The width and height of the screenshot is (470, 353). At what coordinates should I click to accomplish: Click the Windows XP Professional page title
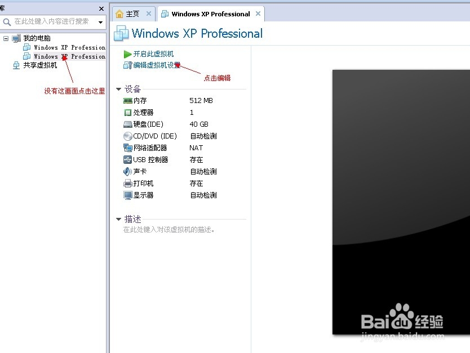pos(197,34)
